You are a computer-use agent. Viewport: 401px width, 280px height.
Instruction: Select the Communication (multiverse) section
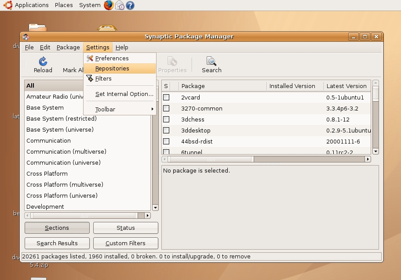coord(88,151)
